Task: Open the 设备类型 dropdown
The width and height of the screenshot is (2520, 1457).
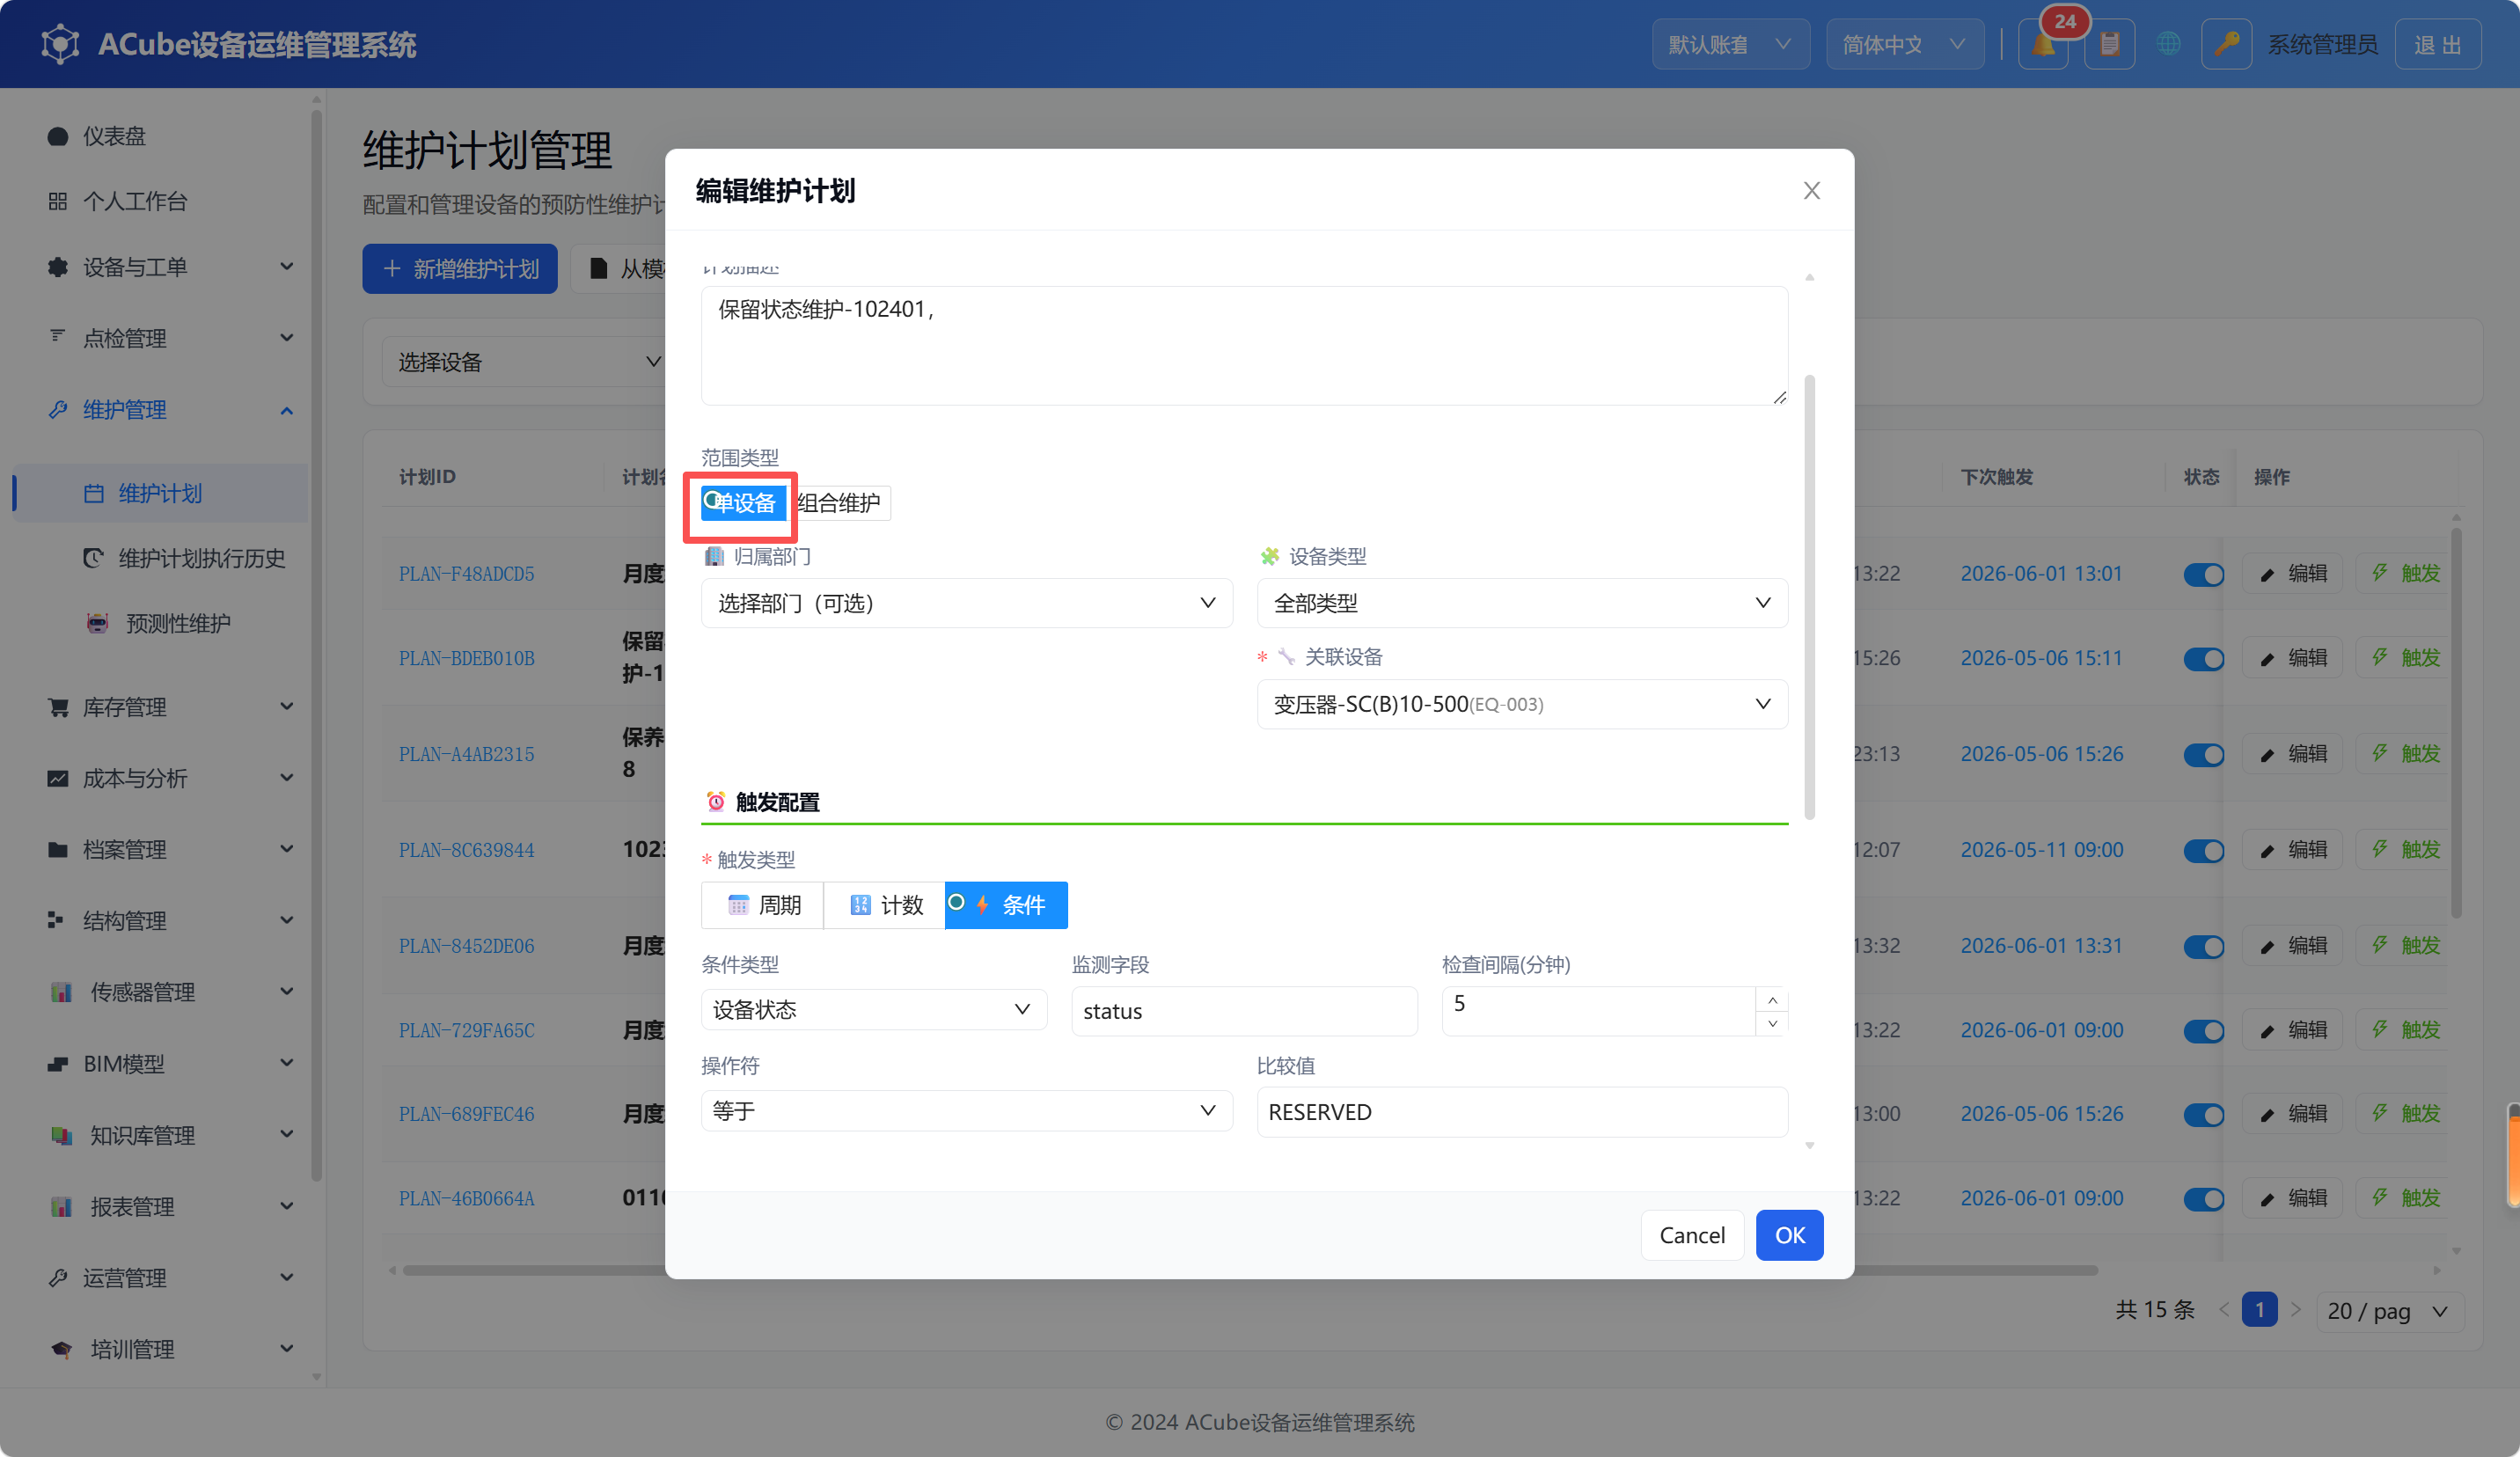Action: tap(1522, 603)
